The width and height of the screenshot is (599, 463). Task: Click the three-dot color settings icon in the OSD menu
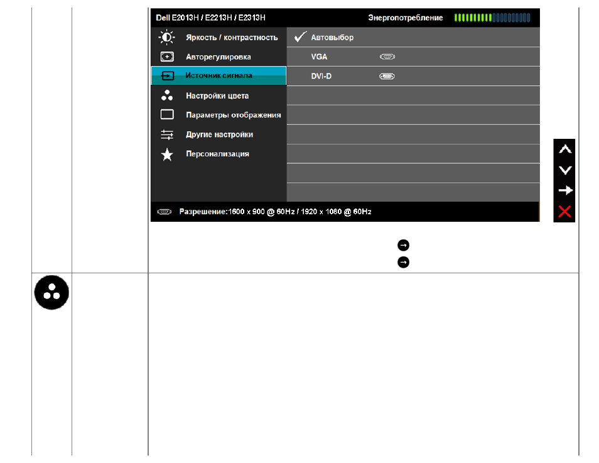click(x=167, y=95)
